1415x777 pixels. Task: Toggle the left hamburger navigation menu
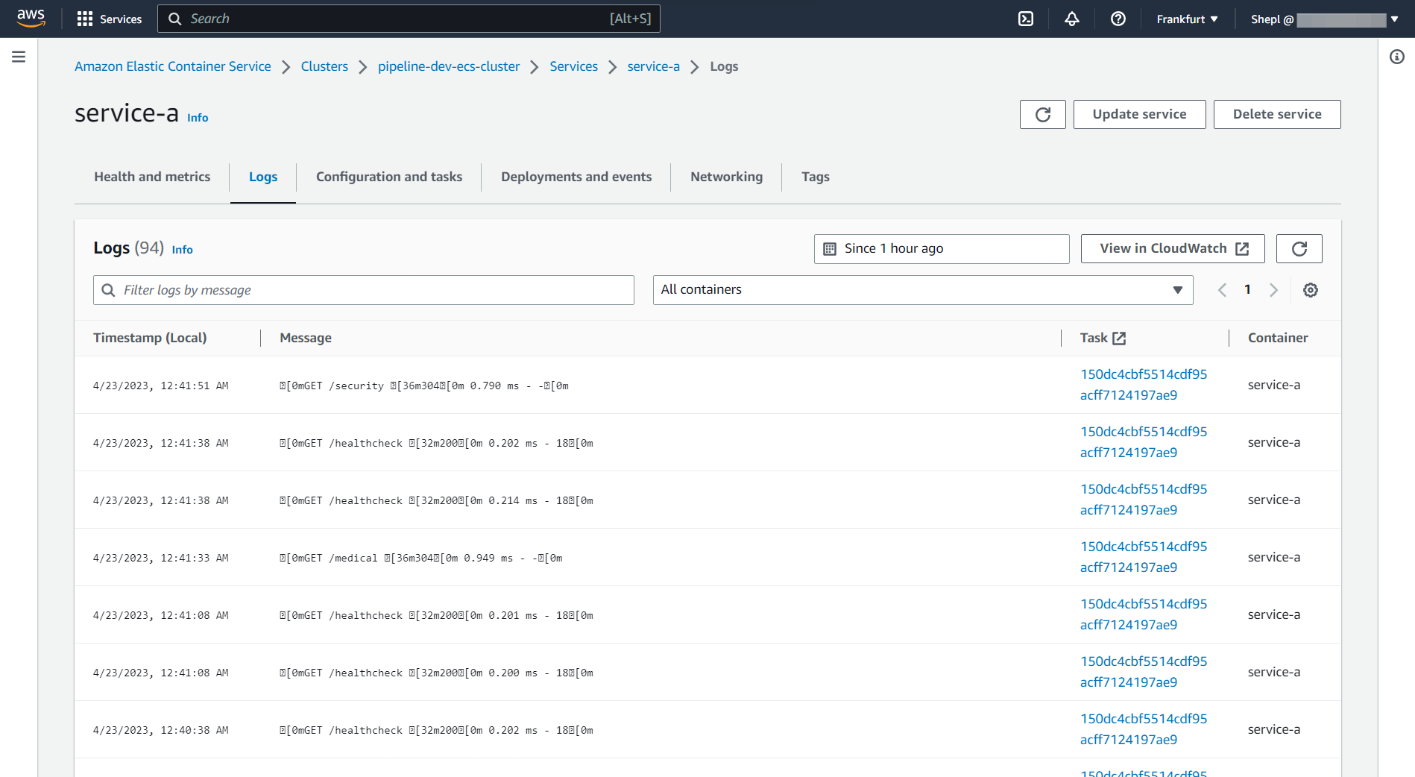coord(19,57)
